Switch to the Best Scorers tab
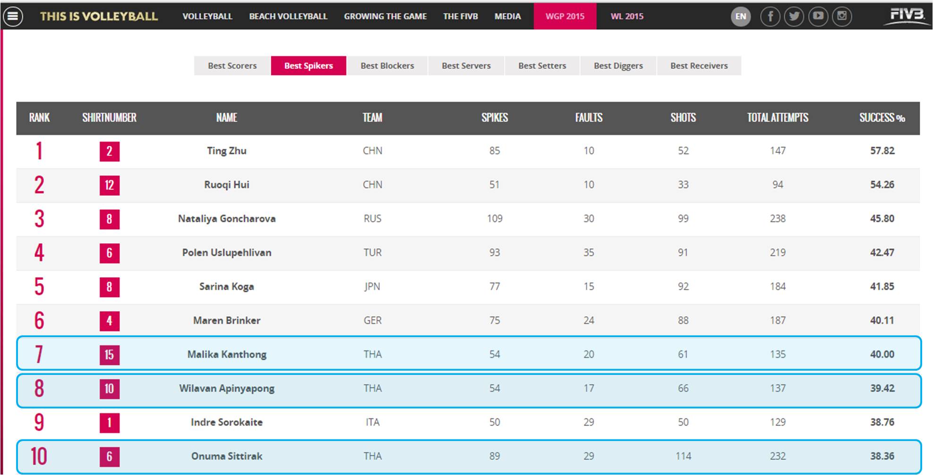 (x=232, y=66)
